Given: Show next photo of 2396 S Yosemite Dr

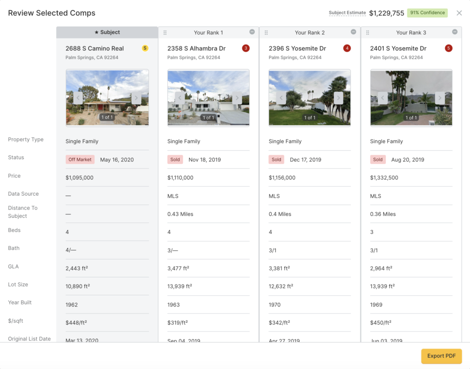Looking at the screenshot, I should [338, 98].
